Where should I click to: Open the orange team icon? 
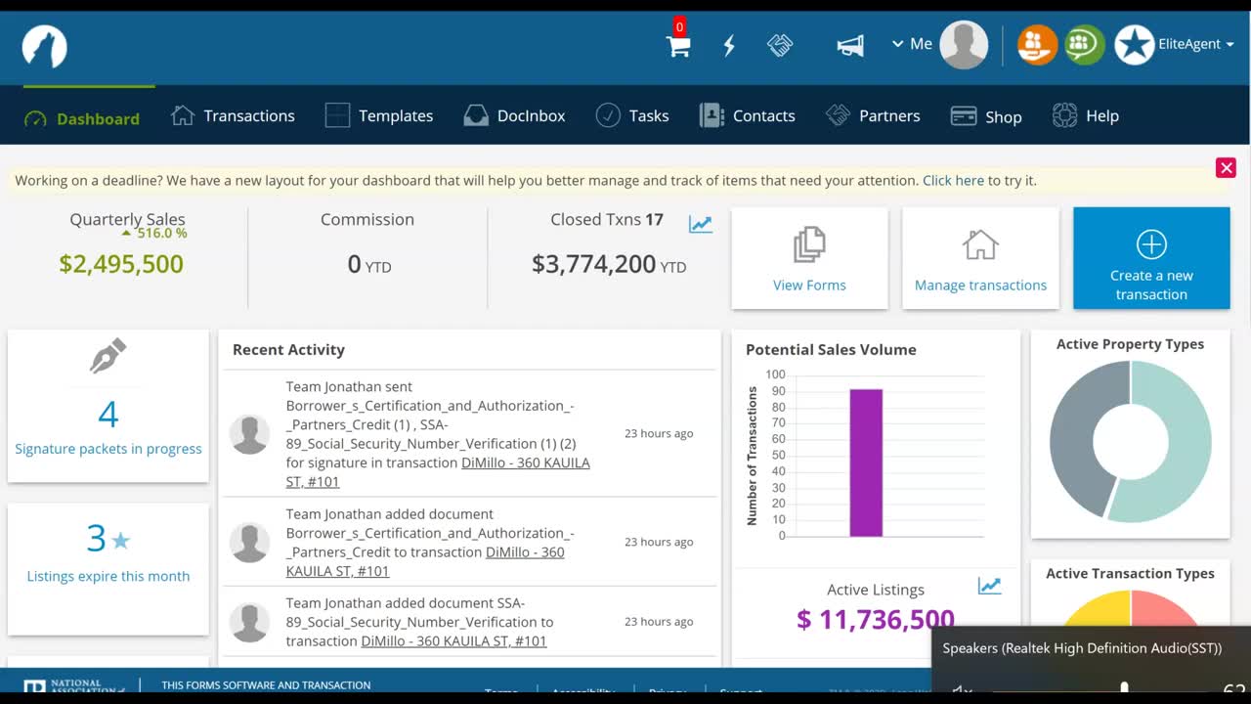[1037, 45]
